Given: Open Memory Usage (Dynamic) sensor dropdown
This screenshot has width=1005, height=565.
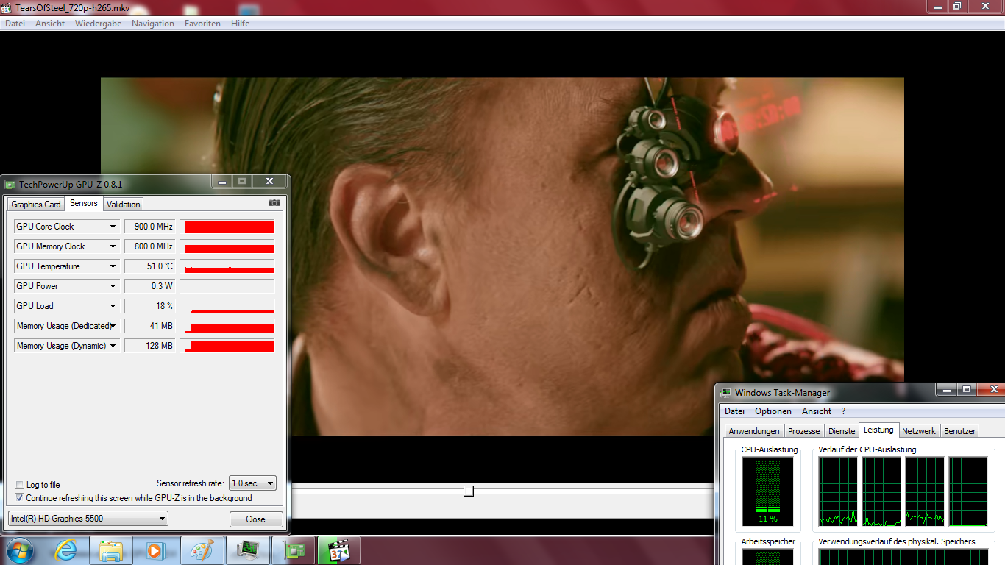Looking at the screenshot, I should pyautogui.click(x=113, y=346).
